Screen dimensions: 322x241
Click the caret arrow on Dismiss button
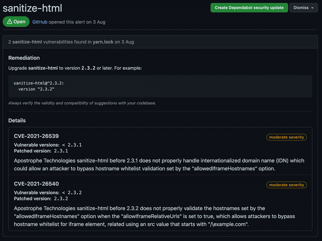point(313,8)
